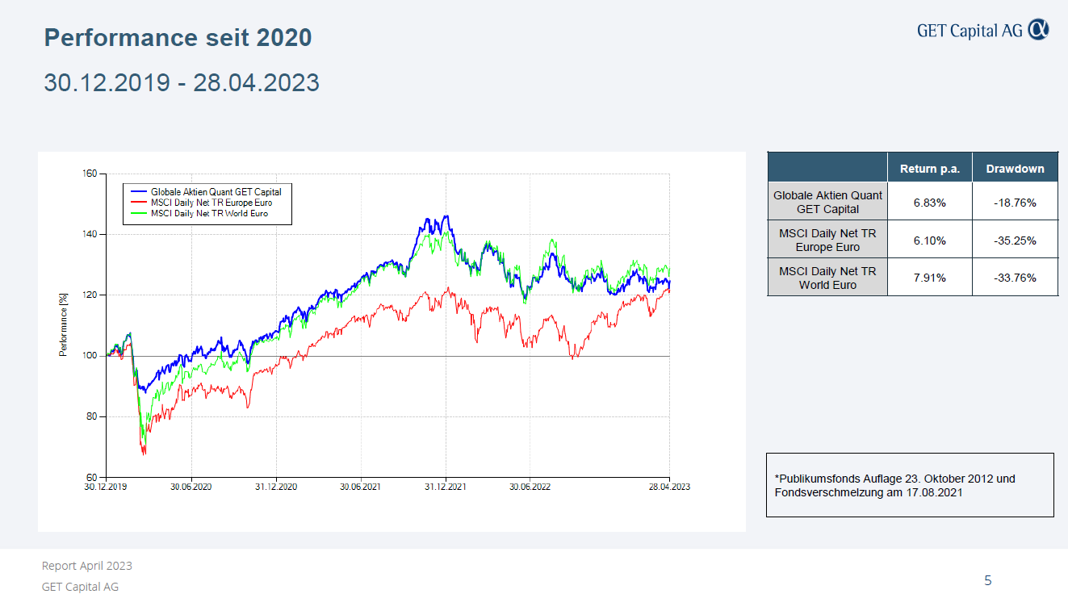Select table row label "Globale Aktien Quant GET Capital"
Image resolution: width=1068 pixels, height=594 pixels.
point(827,202)
